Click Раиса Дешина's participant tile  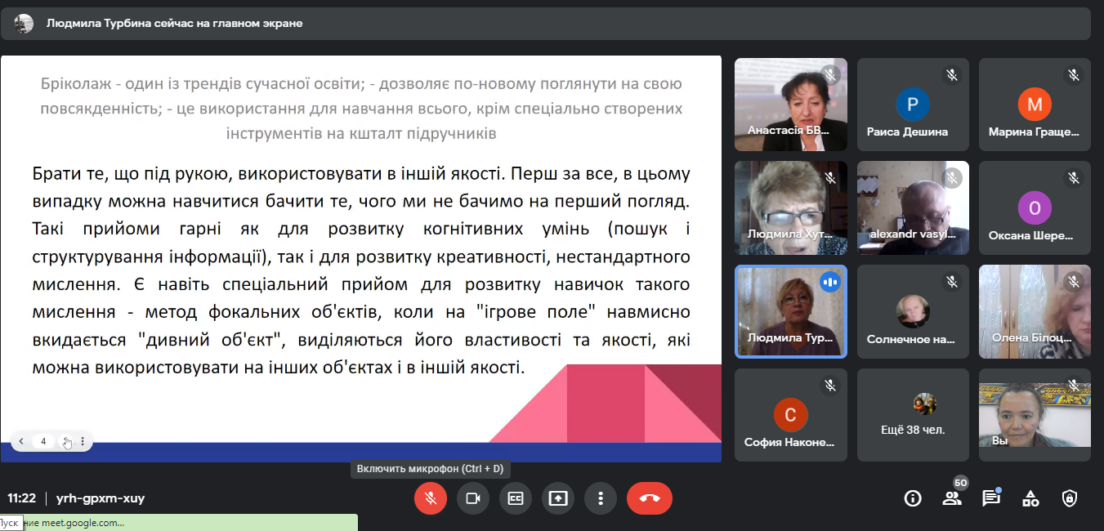913,105
